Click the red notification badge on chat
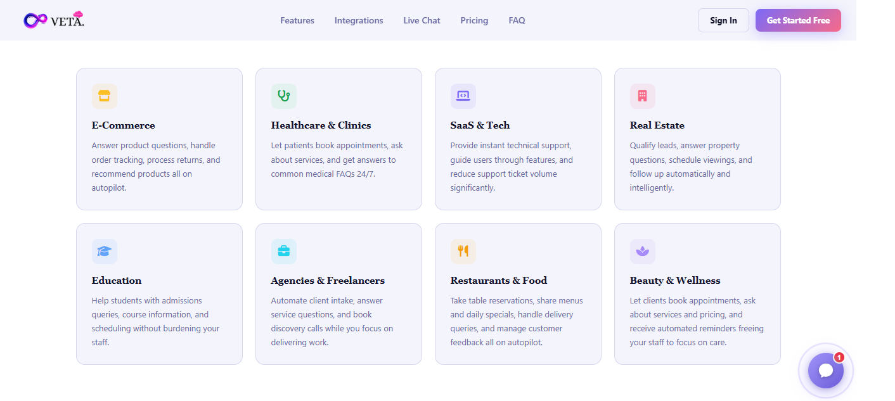The height and width of the screenshot is (401, 895). (x=839, y=357)
